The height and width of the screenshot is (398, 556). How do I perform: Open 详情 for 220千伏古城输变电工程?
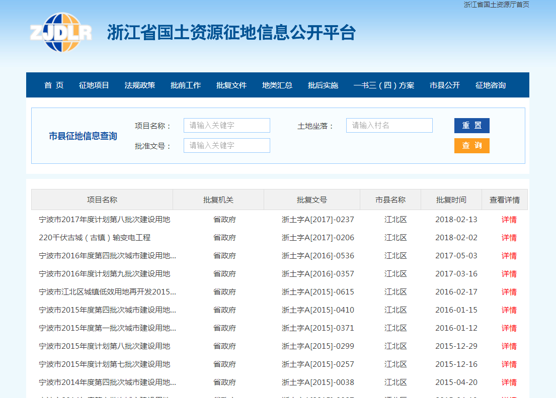pyautogui.click(x=509, y=238)
